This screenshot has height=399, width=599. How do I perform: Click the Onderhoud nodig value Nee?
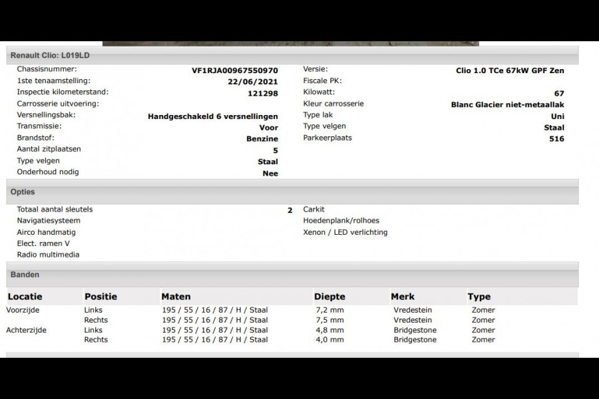pyautogui.click(x=270, y=173)
